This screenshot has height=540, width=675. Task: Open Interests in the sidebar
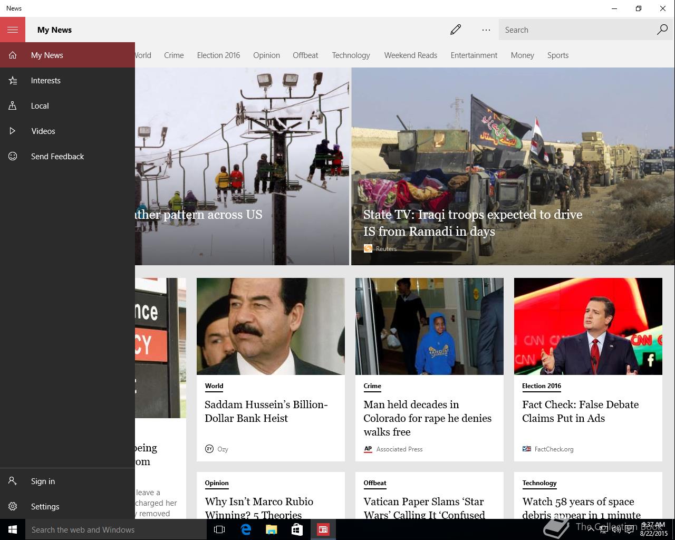tap(67, 80)
